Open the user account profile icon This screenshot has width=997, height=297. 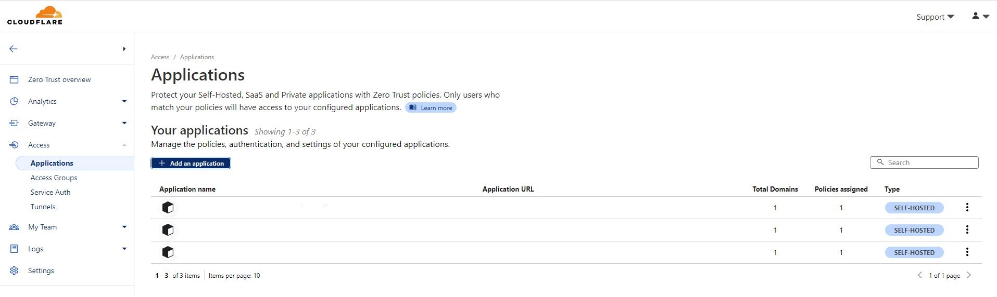coord(975,16)
